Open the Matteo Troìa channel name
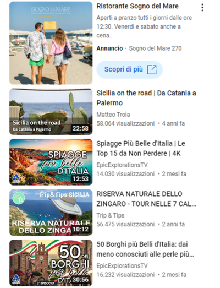Viewport: 220px width, 288px height. click(113, 115)
